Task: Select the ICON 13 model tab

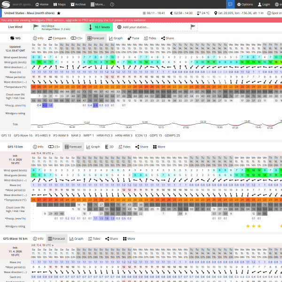Action: [x=141, y=135]
